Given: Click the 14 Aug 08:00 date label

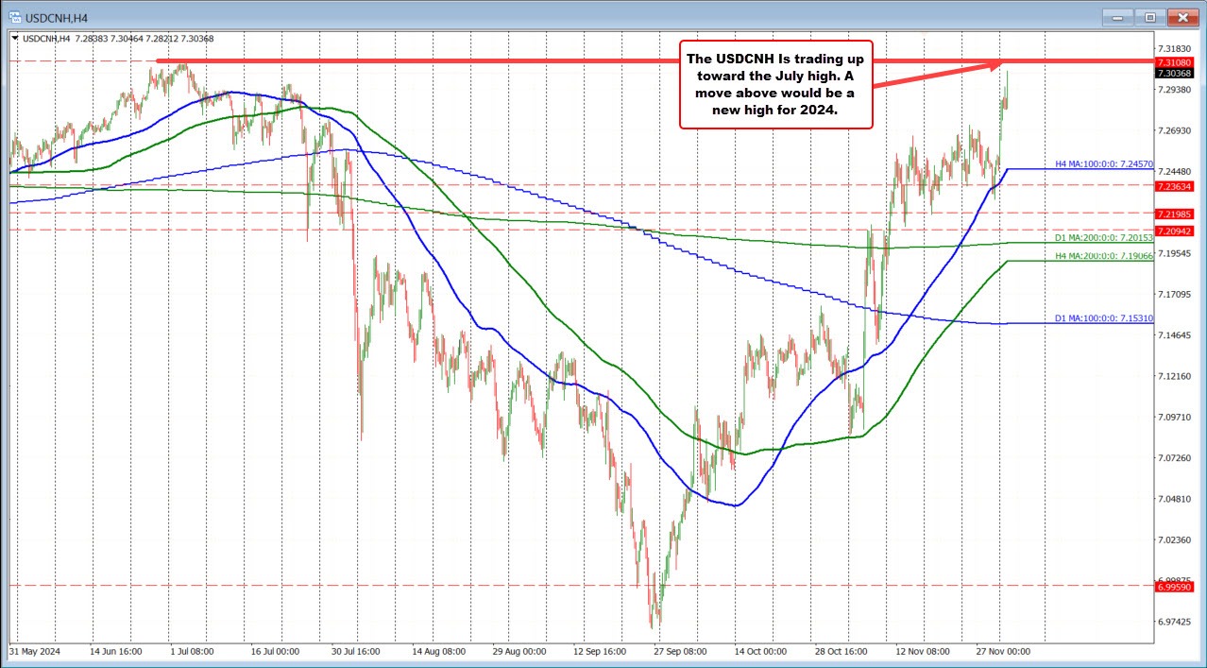Looking at the screenshot, I should pyautogui.click(x=437, y=651).
